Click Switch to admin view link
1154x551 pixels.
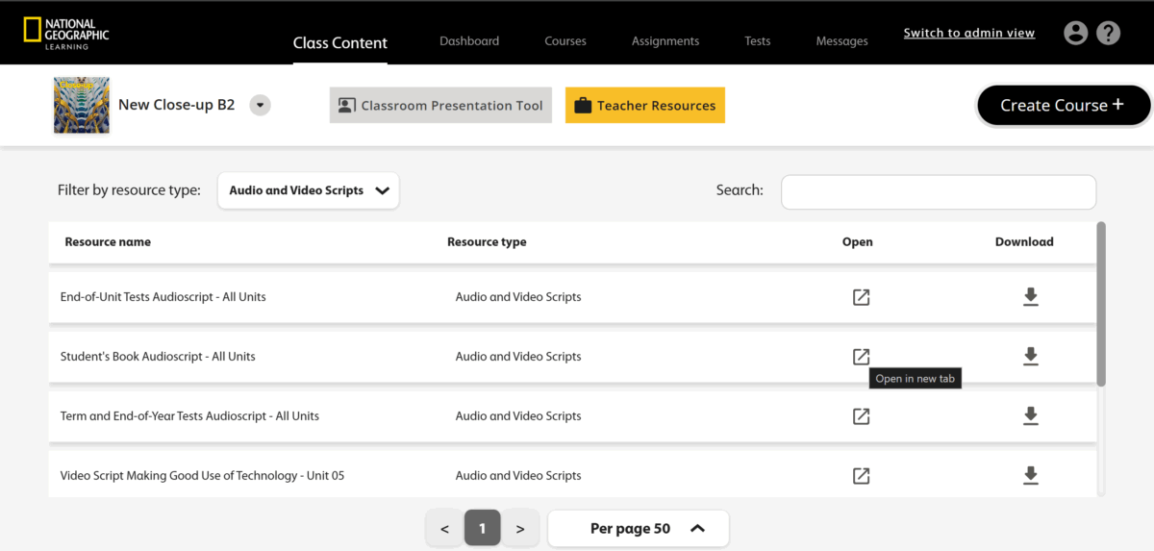click(x=968, y=33)
